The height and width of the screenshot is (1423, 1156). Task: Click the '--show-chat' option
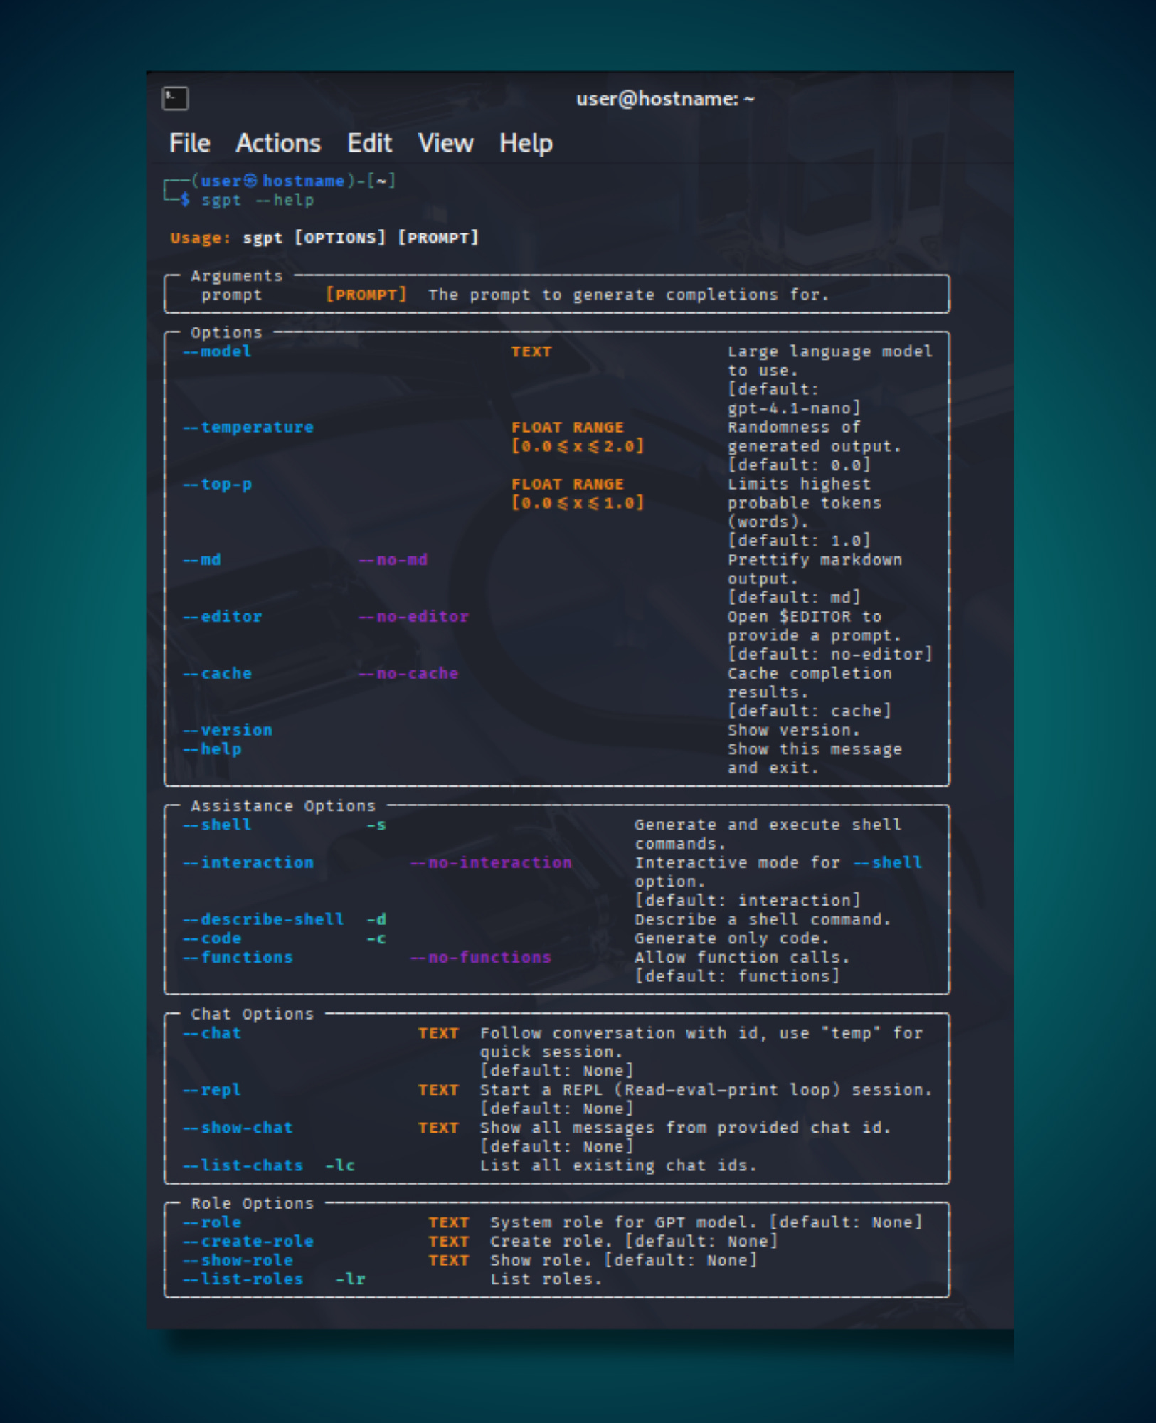coord(238,1128)
